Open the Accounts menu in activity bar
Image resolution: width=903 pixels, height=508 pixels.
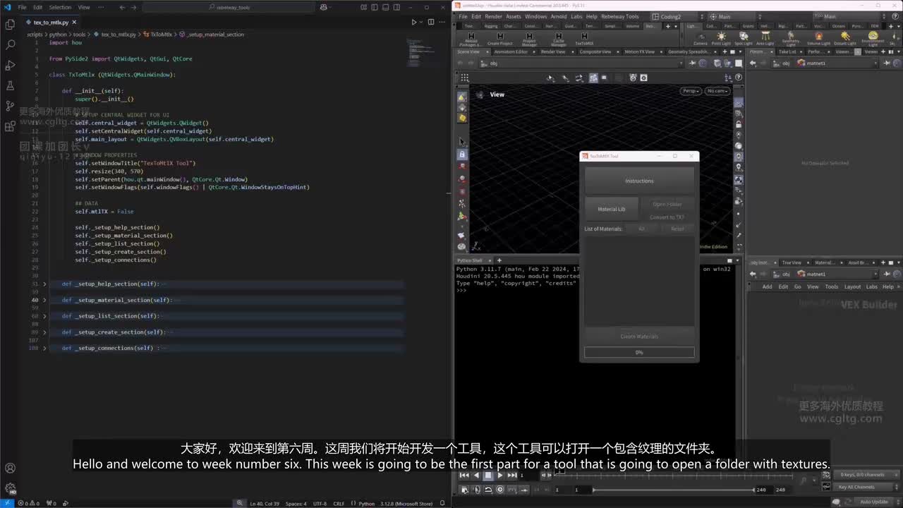click(x=10, y=468)
